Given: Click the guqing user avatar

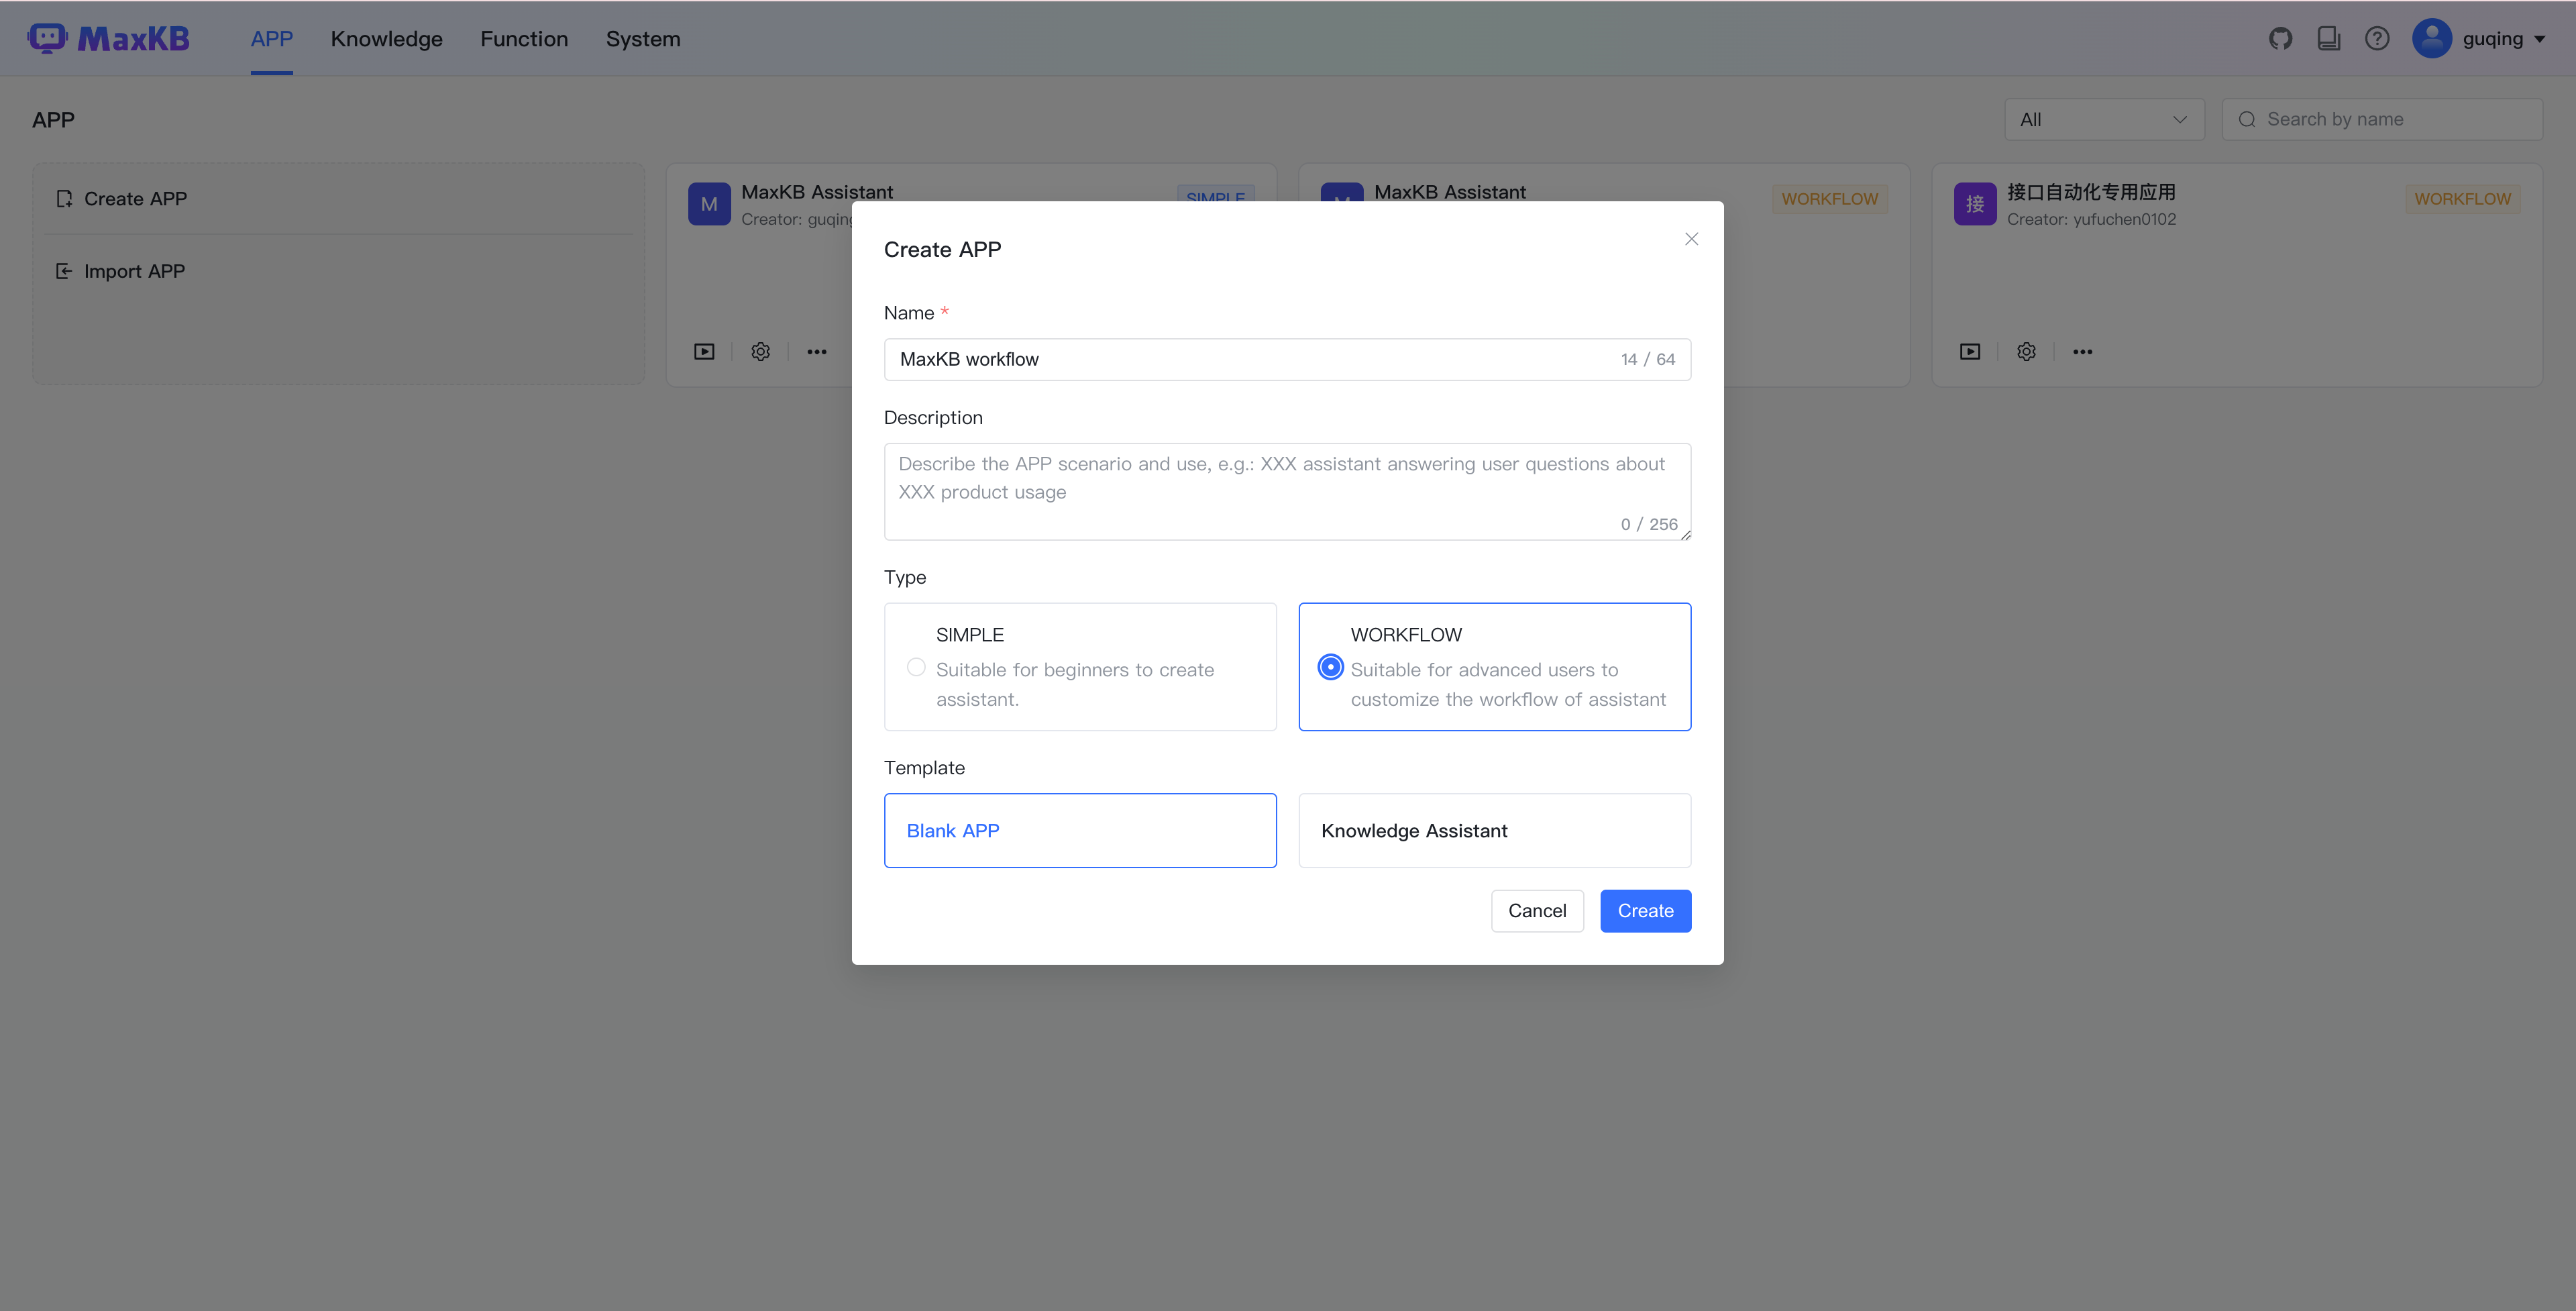Looking at the screenshot, I should tap(2432, 38).
